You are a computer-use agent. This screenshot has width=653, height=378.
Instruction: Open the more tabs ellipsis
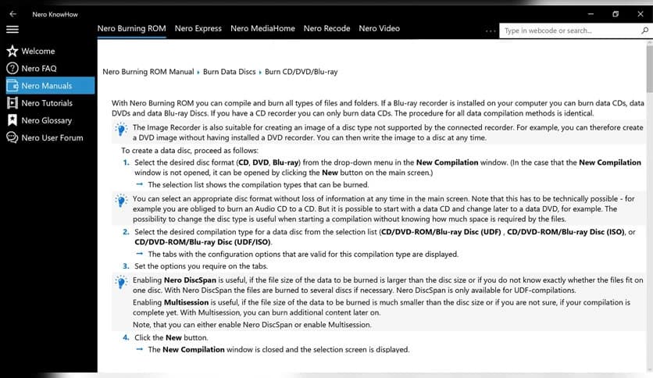[x=491, y=30]
